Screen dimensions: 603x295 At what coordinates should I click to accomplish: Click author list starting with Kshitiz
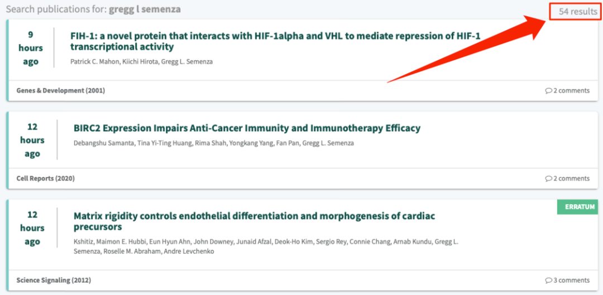pos(266,247)
